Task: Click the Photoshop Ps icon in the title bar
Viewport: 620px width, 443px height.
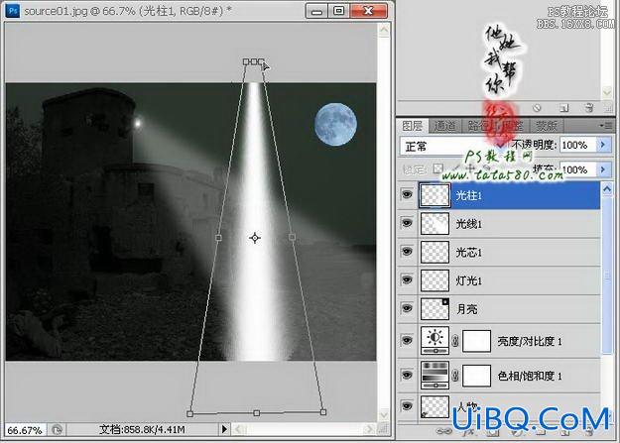Action: tap(13, 10)
